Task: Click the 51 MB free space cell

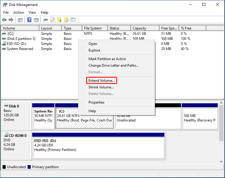Action: [166, 34]
